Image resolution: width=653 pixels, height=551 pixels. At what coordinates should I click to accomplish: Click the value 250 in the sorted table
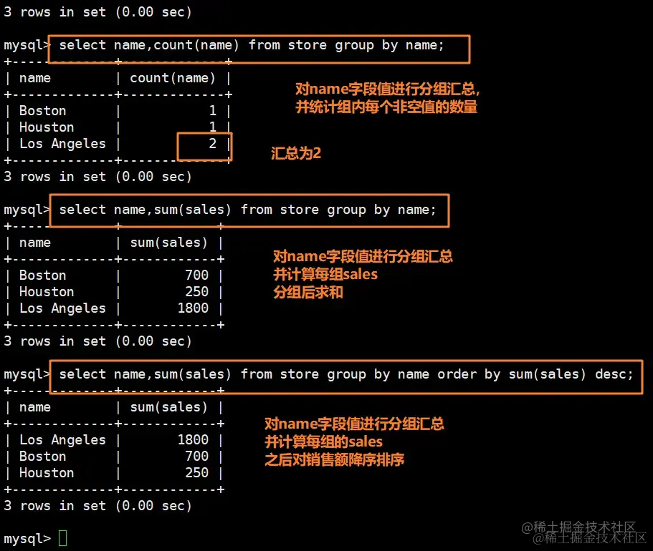pyautogui.click(x=196, y=472)
